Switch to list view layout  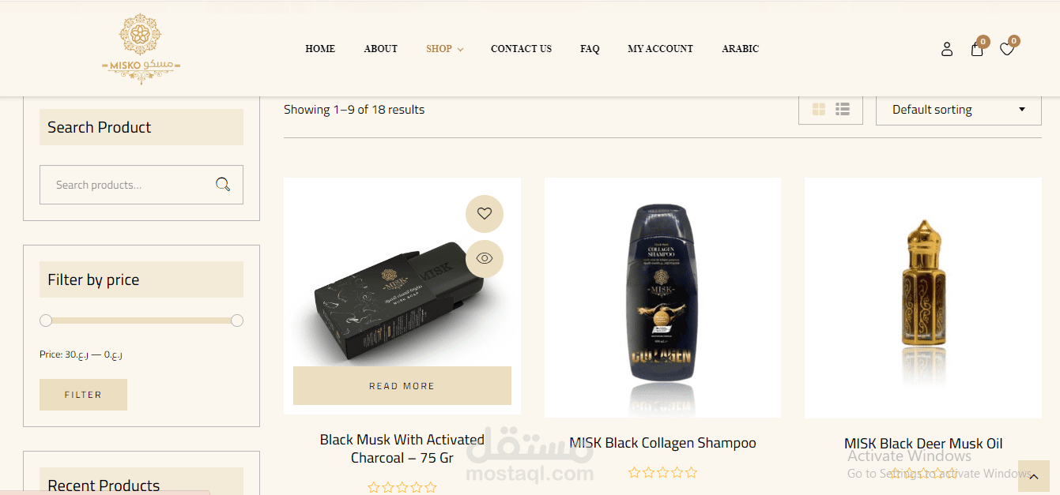click(x=843, y=109)
